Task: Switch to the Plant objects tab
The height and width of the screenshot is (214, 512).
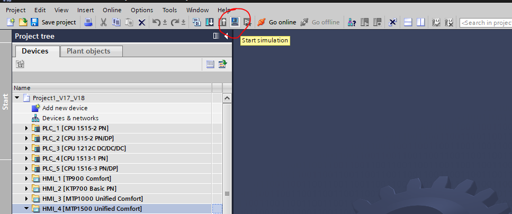Action: (92, 51)
